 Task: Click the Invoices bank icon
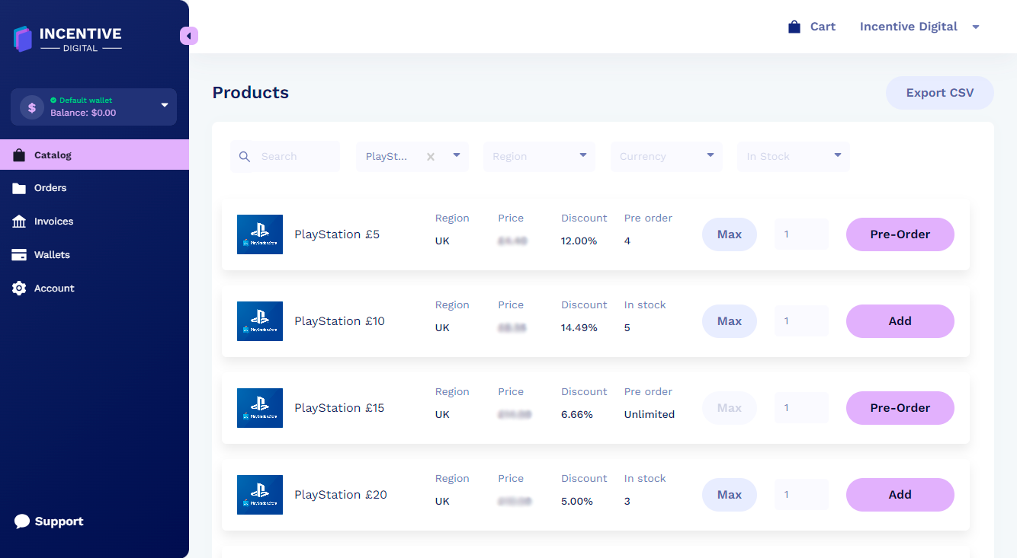(x=19, y=222)
